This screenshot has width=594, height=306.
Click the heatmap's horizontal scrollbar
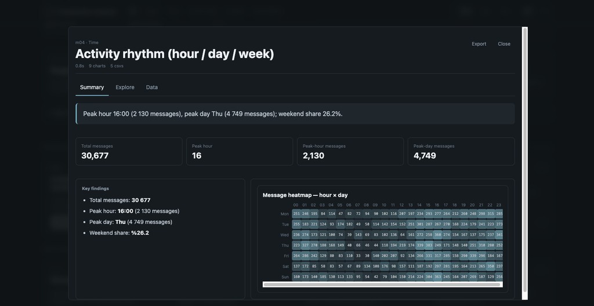pos(381,285)
